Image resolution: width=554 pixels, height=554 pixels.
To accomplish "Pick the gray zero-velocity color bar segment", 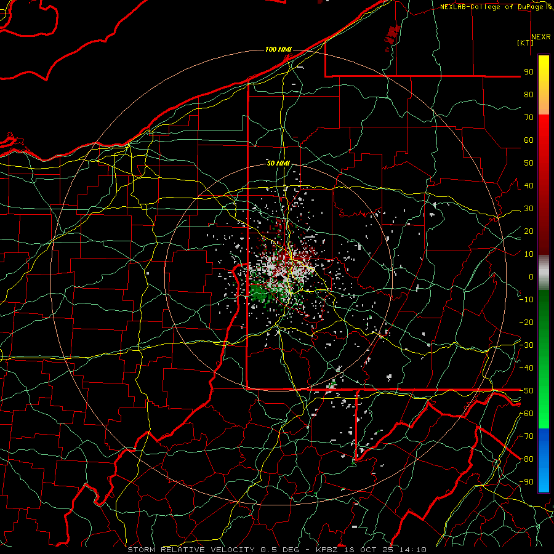I will pos(544,272).
